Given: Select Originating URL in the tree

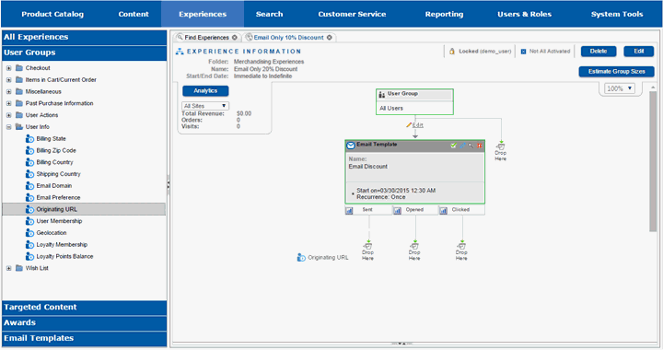Looking at the screenshot, I should point(84,209).
